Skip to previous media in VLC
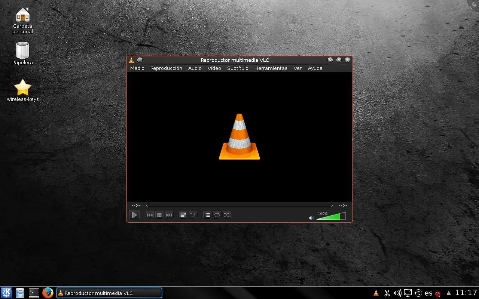 (150, 215)
